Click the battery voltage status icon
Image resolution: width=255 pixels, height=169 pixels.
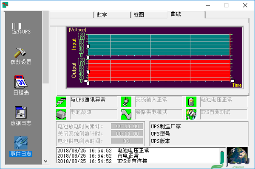click(191, 102)
